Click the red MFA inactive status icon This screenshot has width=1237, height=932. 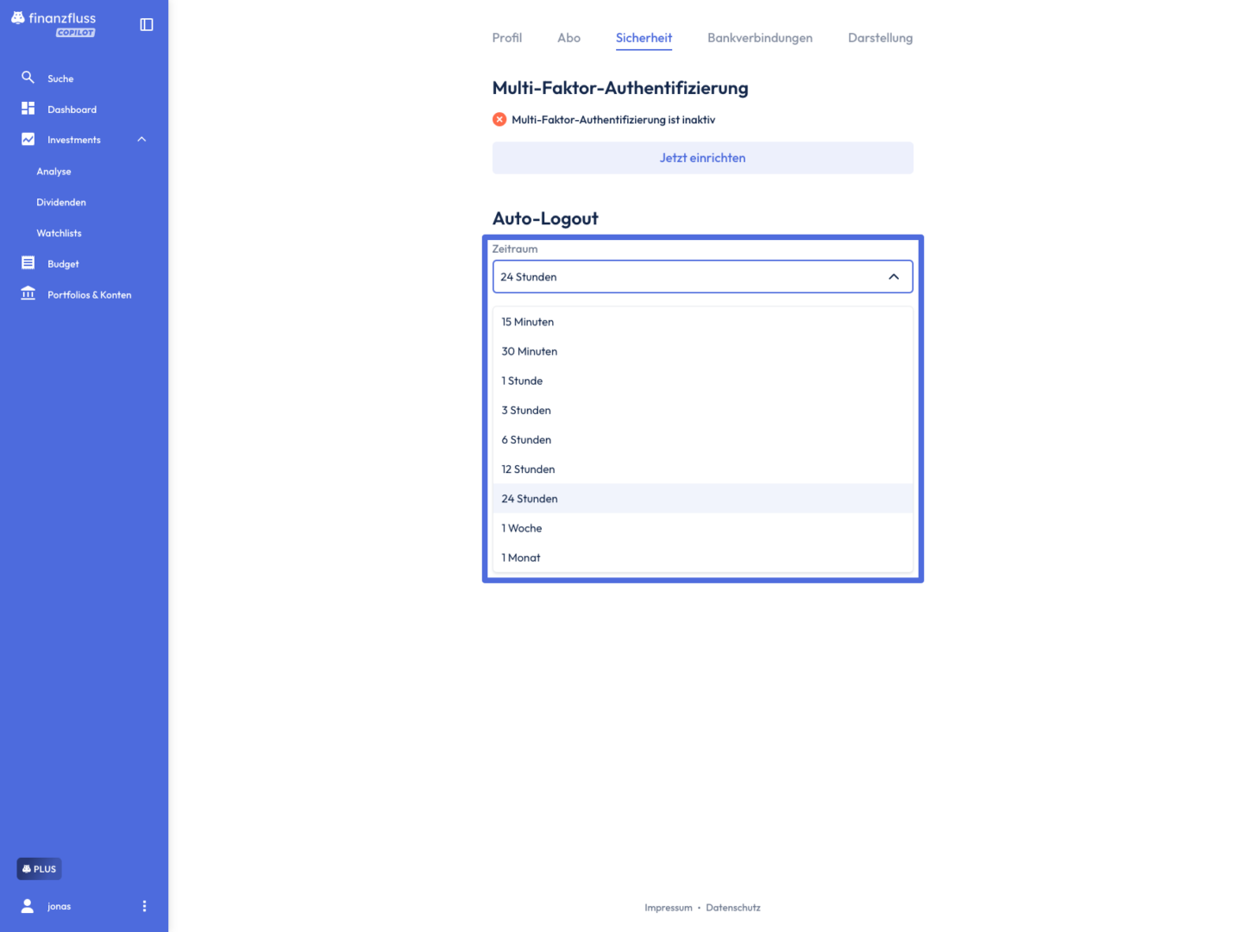coord(499,120)
